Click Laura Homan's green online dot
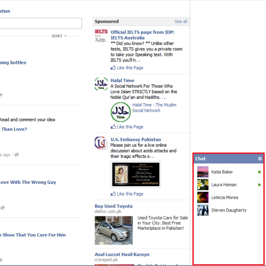 (x=259, y=185)
